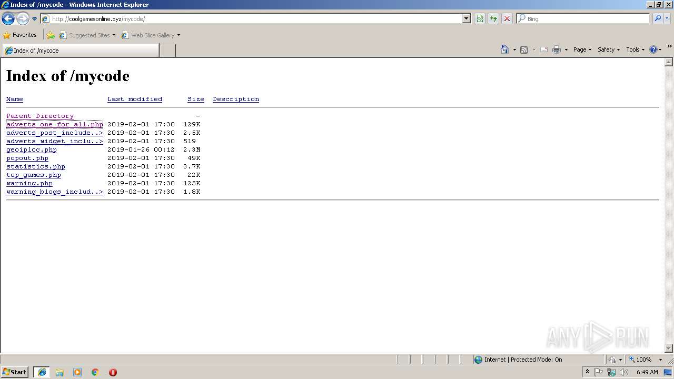The height and width of the screenshot is (379, 674).
Task: Sort listing by Last modified
Action: 135,99
